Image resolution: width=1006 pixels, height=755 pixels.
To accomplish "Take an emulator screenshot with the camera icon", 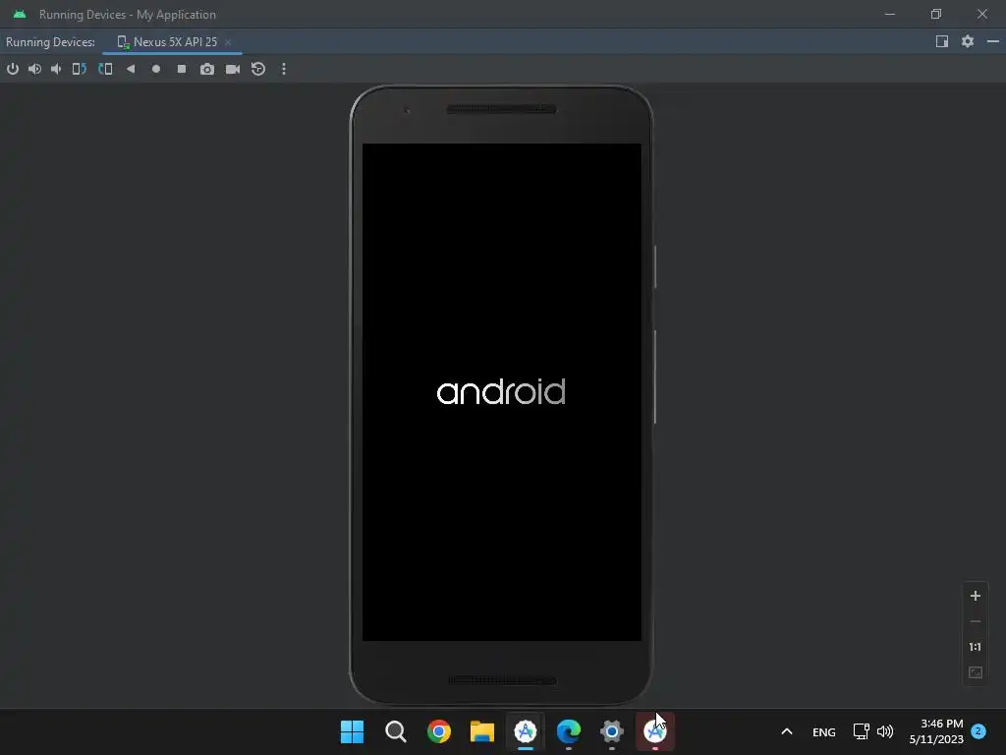I will (206, 69).
